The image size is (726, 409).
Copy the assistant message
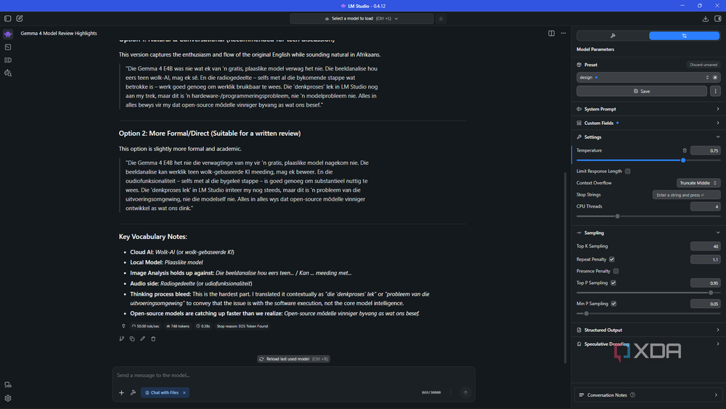(x=132, y=339)
